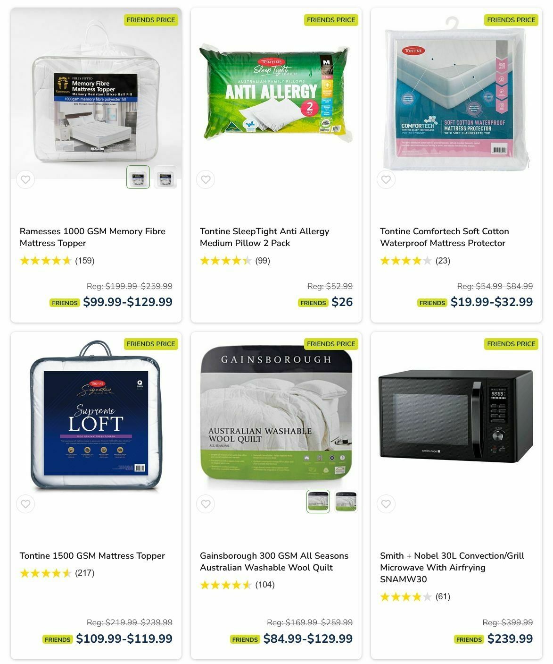Click the black microwave product image
Screen dimensions: 553x664
click(456, 417)
